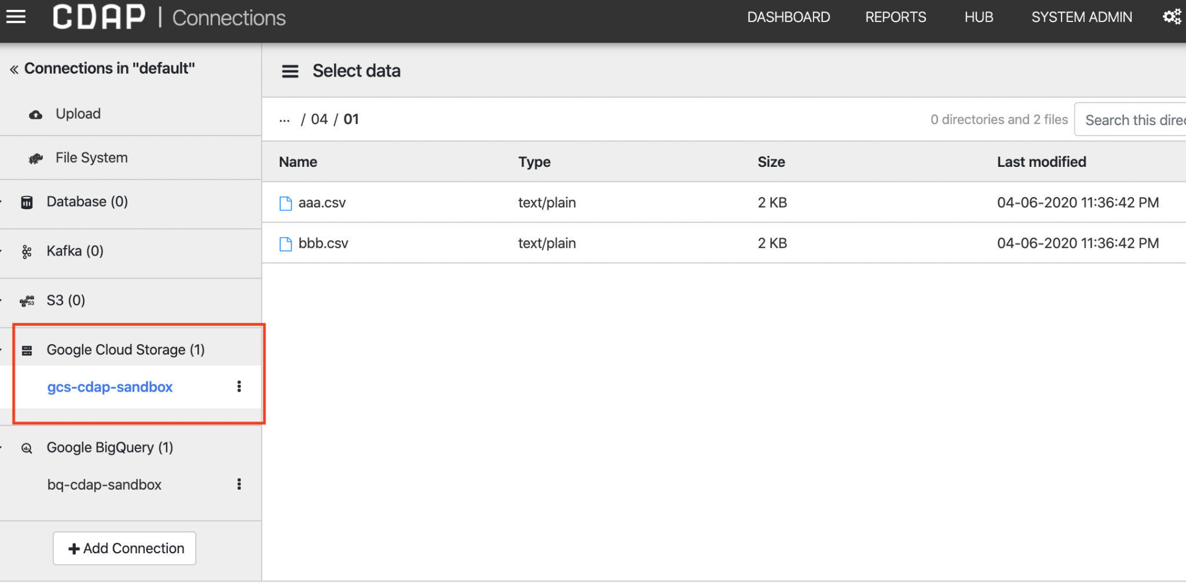Click the aaa.csv file icon
The height and width of the screenshot is (584, 1186).
point(285,203)
